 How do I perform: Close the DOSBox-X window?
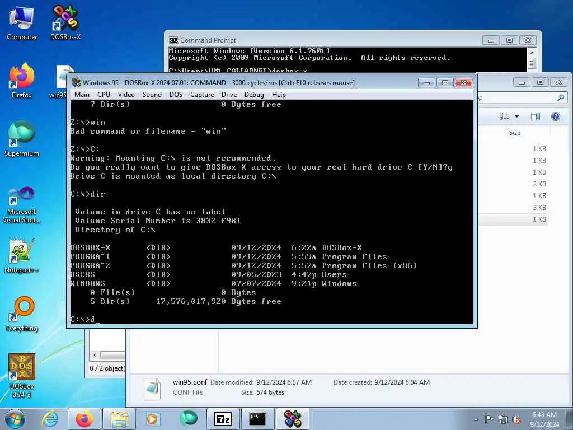pos(463,83)
